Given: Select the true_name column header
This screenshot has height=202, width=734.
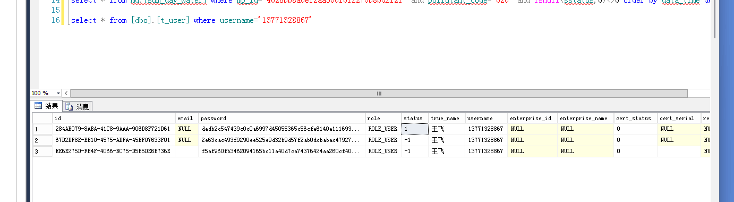Looking at the screenshot, I should (x=447, y=118).
